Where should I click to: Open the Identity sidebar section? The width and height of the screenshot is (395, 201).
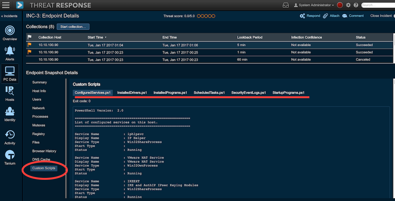[x=10, y=114]
